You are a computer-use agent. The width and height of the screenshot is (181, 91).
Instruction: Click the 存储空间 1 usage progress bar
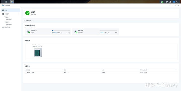(61, 31)
